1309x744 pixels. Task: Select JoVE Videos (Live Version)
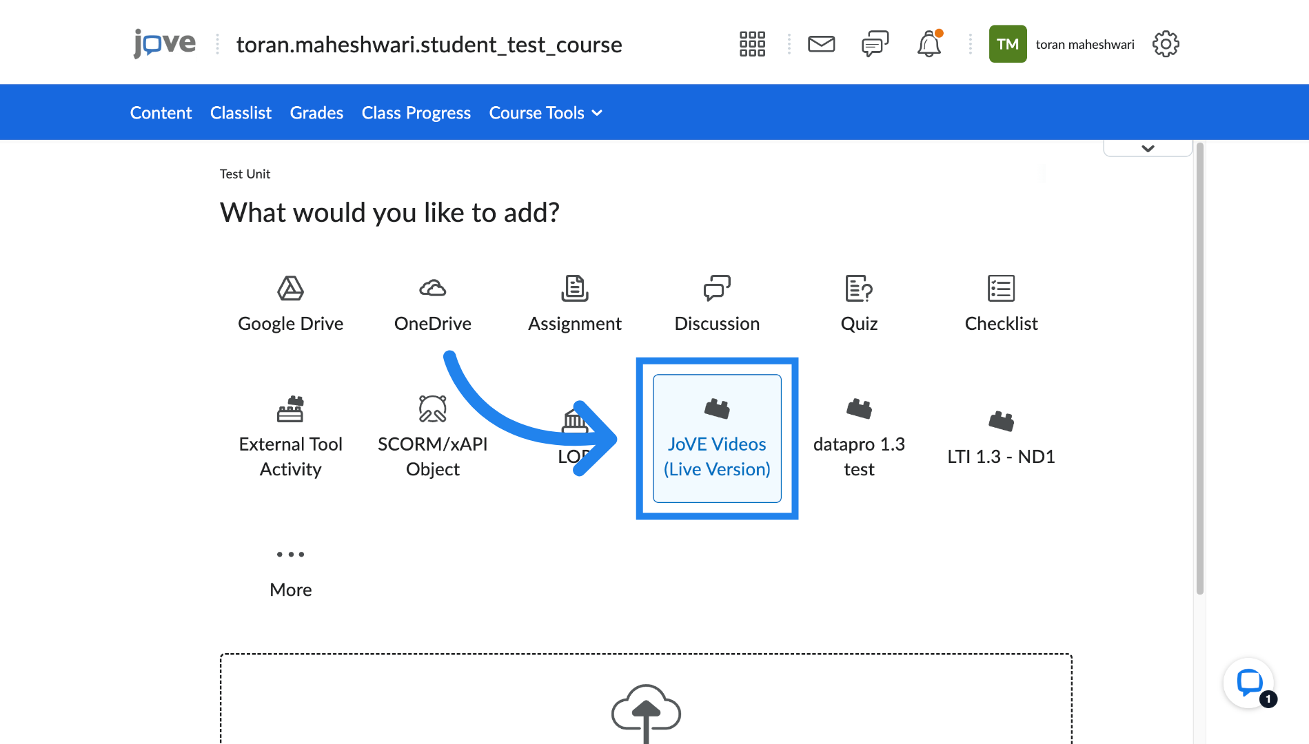[717, 438]
